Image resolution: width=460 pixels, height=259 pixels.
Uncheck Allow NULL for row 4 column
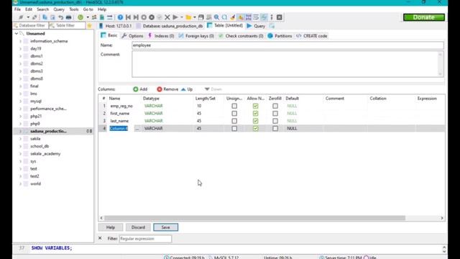[x=256, y=128]
